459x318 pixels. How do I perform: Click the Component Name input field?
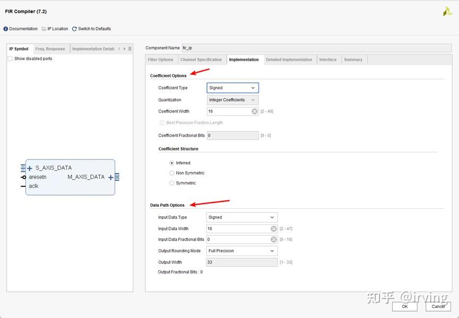pos(317,48)
